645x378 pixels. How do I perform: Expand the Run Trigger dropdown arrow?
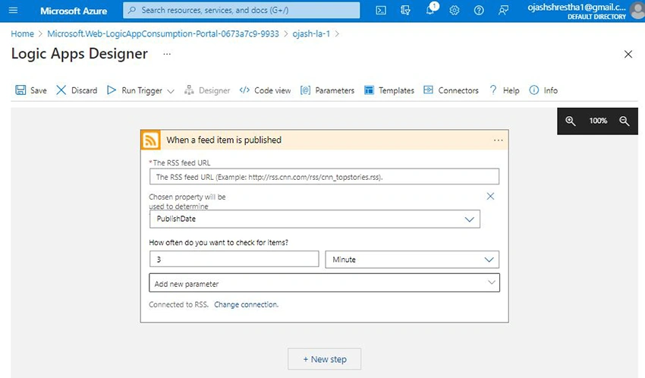171,91
